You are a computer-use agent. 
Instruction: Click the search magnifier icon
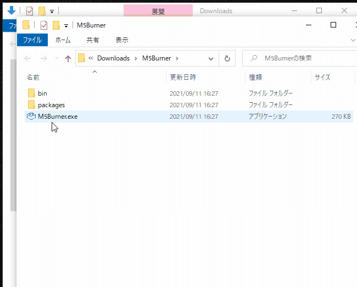point(254,58)
